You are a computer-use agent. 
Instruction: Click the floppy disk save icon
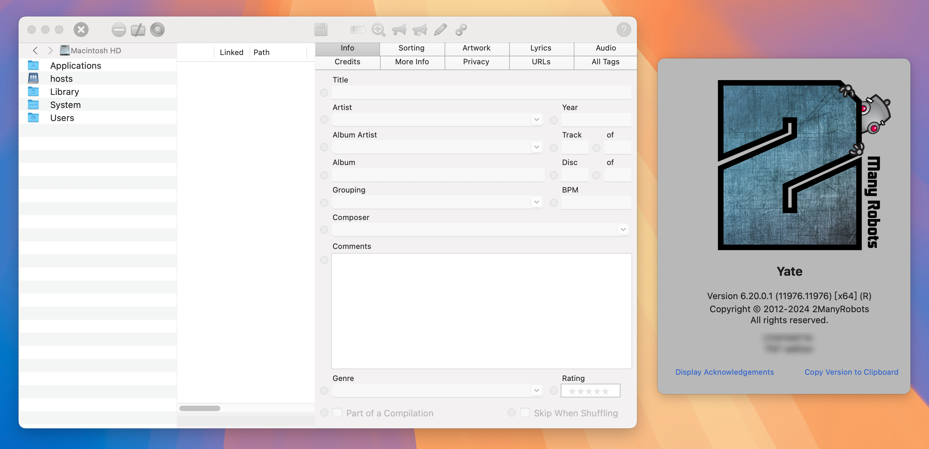(321, 30)
